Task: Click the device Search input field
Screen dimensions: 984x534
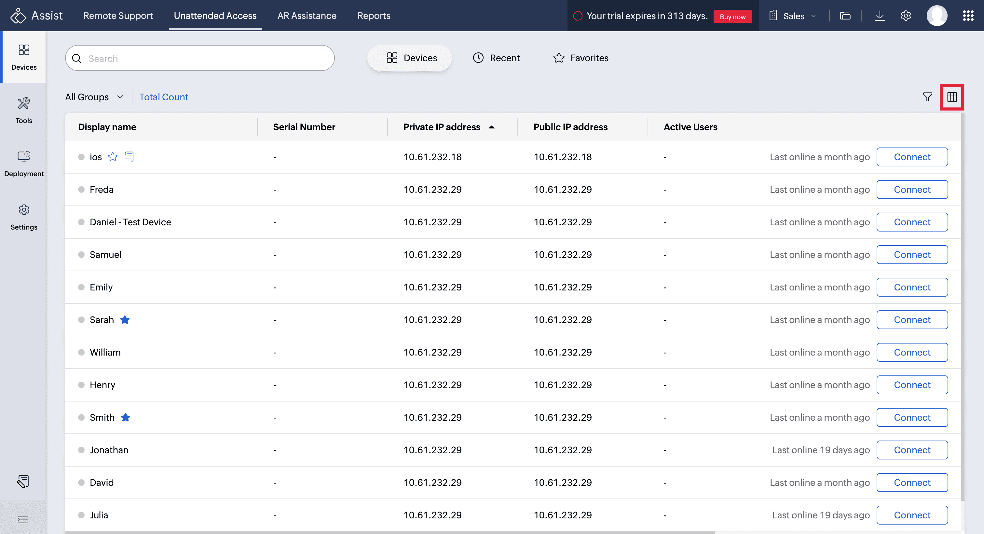Action: pos(200,59)
